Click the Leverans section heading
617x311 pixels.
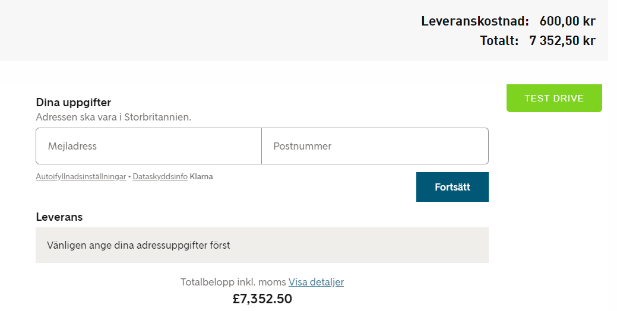[x=59, y=217]
